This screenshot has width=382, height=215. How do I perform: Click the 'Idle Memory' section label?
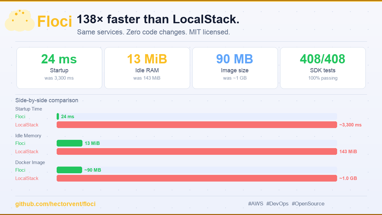click(x=28, y=136)
